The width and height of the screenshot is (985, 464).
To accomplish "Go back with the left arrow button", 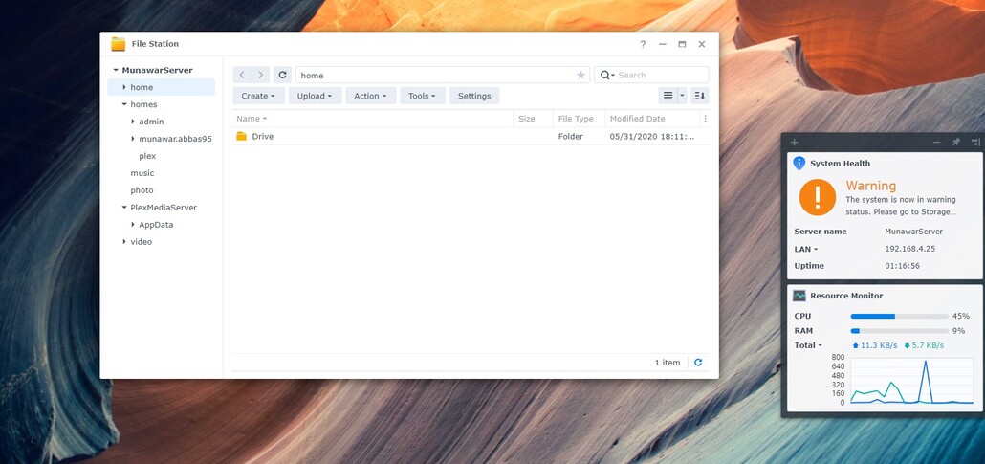I will [242, 75].
